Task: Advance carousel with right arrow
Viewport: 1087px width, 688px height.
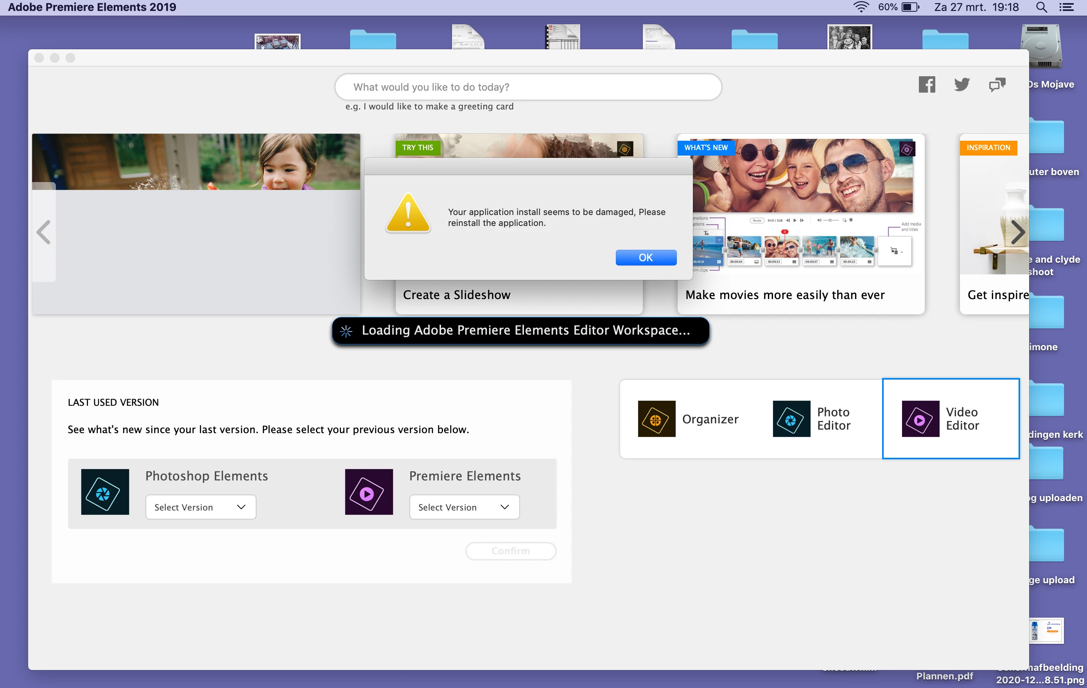Action: pyautogui.click(x=1017, y=233)
